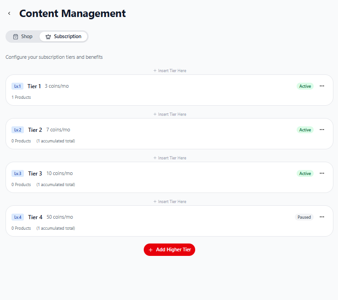Image resolution: width=338 pixels, height=300 pixels.
Task: Insert a tier between Tier 3 and Tier 4
Action: coord(169,201)
